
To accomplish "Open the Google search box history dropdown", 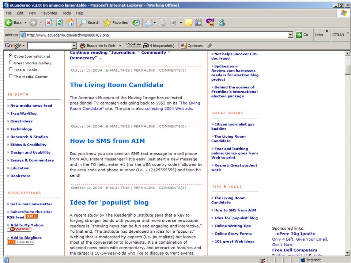I will 74,46.
